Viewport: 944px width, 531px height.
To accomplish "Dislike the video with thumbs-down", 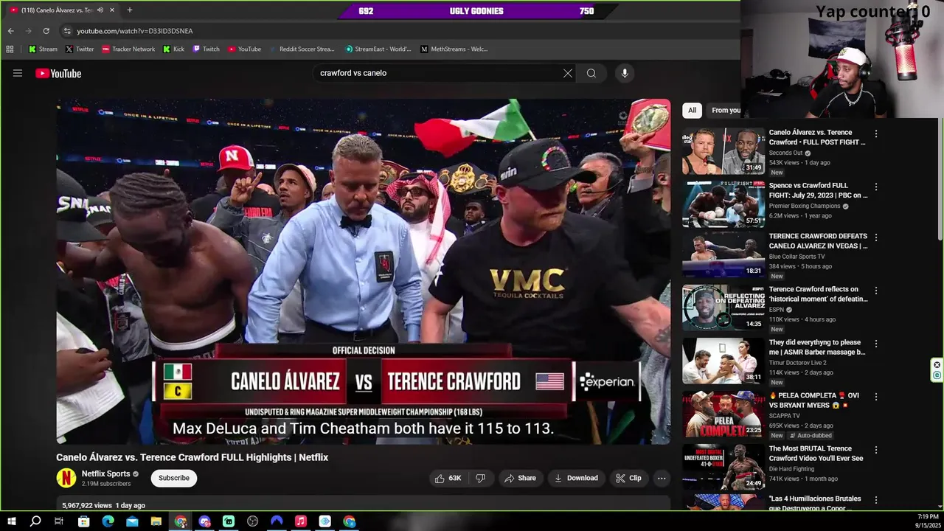I will point(480,478).
